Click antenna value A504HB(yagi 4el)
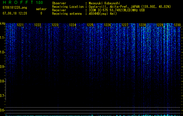Viewport: 183px width, 116px height. (103, 14)
